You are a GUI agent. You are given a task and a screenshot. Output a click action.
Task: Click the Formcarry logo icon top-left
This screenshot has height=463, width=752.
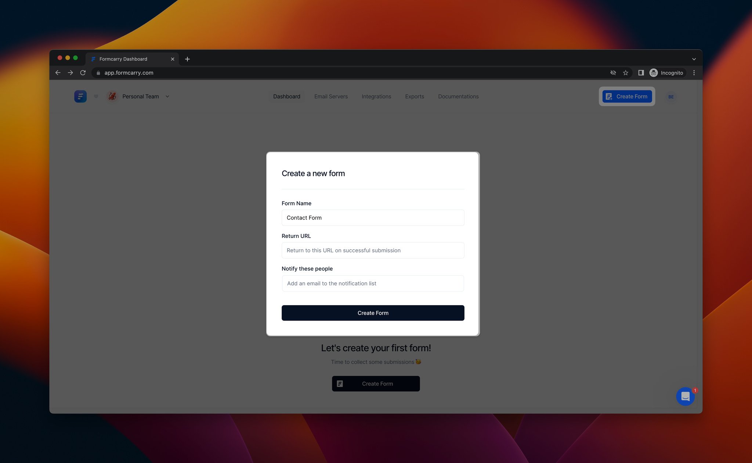coord(80,96)
